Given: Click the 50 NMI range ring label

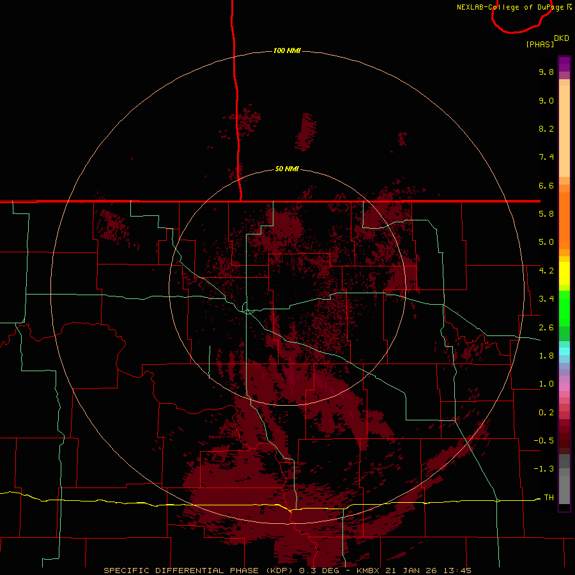Looking at the screenshot, I should pyautogui.click(x=287, y=169).
